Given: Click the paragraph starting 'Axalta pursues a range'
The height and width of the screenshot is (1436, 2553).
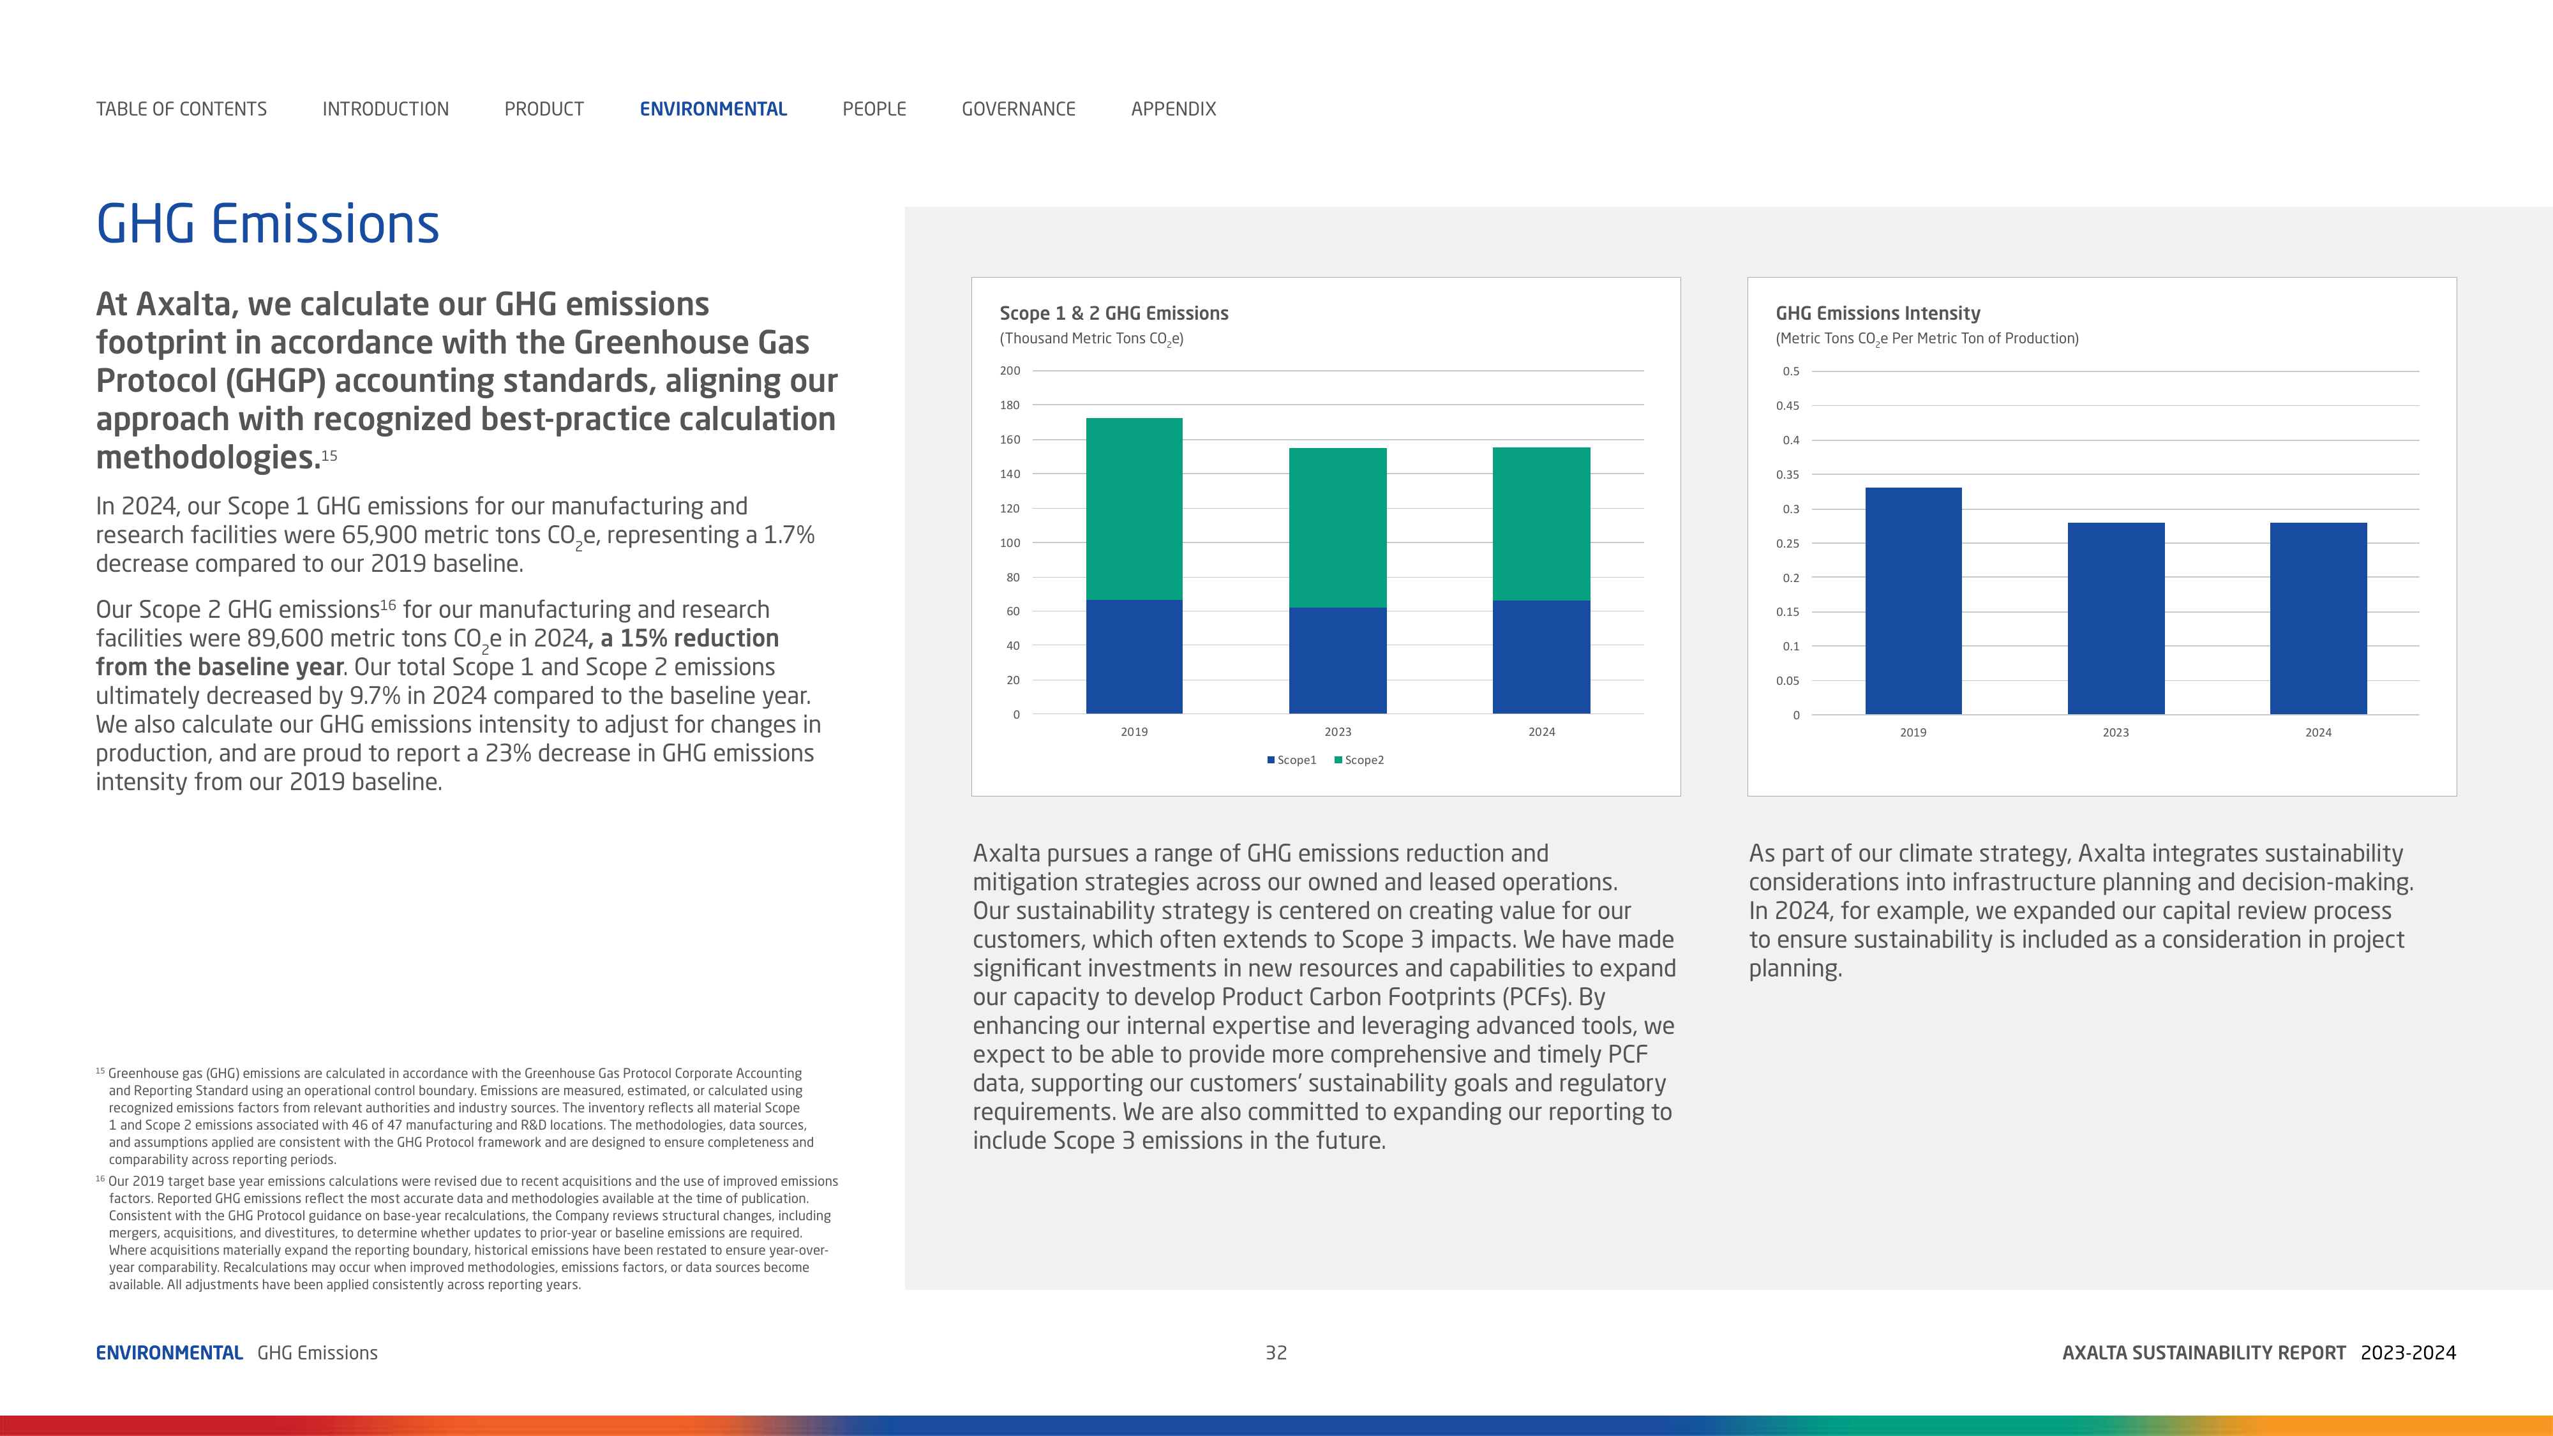Looking at the screenshot, I should pyautogui.click(x=1324, y=997).
